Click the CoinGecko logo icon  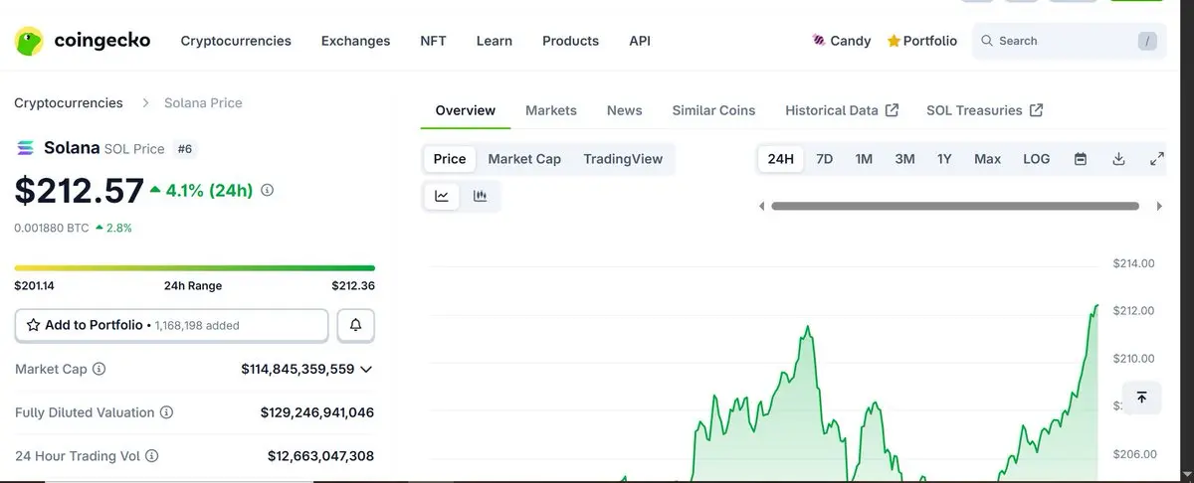30,41
